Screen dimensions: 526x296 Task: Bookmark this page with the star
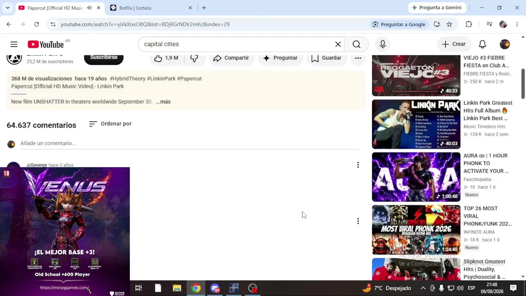(450, 24)
